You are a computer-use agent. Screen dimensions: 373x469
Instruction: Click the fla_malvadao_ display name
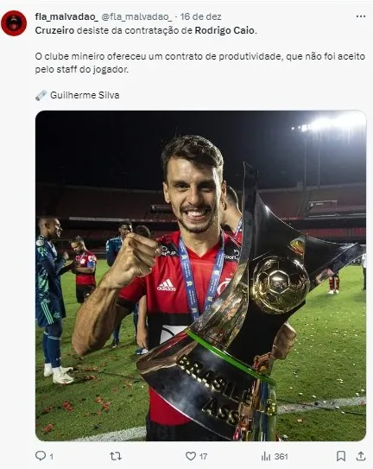[66, 16]
